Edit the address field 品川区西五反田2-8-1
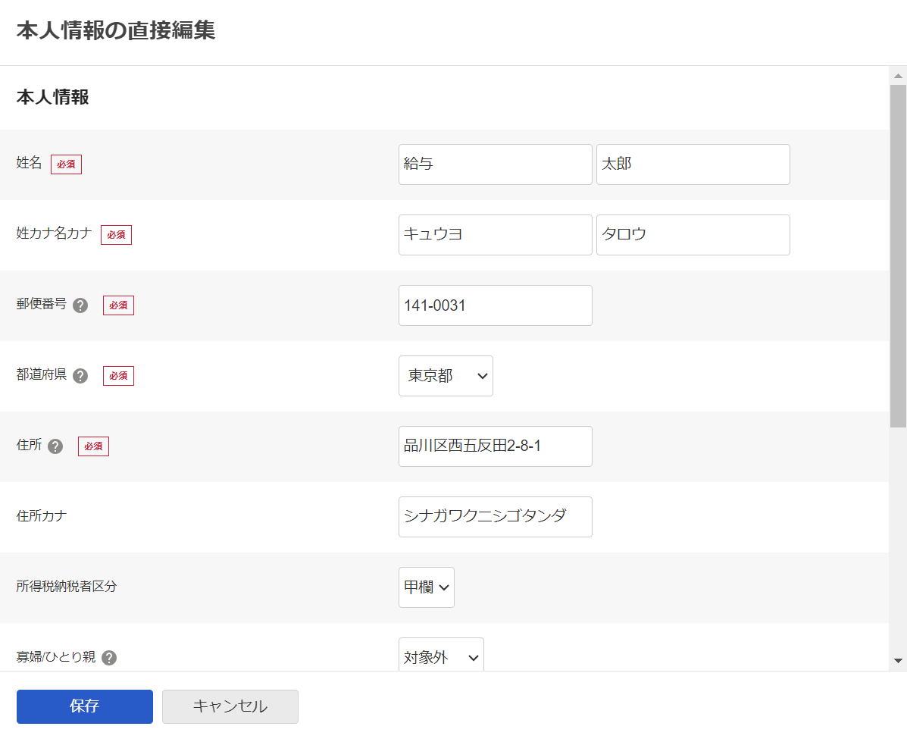 click(x=495, y=446)
